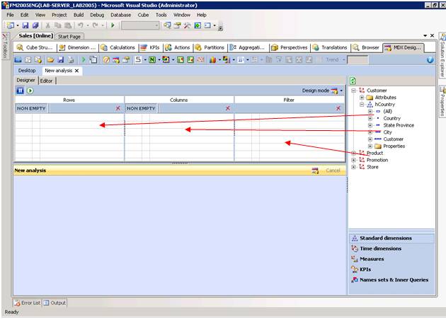This screenshot has height=319, width=446.
Task: Clear the Columns axis with its red X
Action: click(228, 108)
